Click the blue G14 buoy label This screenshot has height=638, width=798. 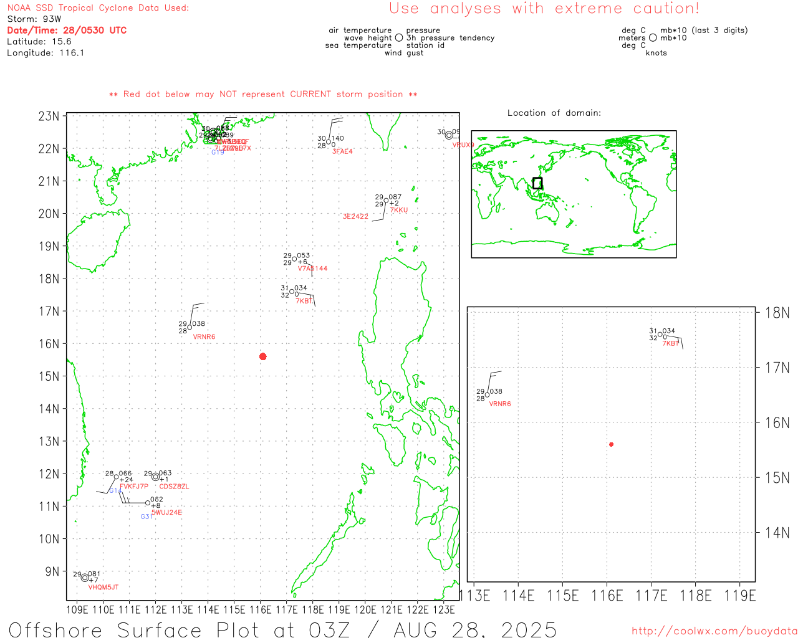[x=115, y=491]
